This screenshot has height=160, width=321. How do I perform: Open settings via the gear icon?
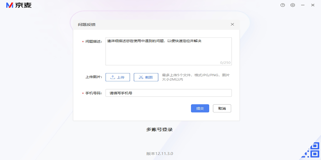(x=293, y=5)
